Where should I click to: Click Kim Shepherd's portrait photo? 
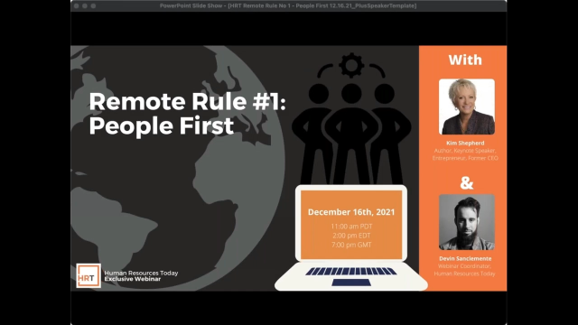pyautogui.click(x=467, y=107)
